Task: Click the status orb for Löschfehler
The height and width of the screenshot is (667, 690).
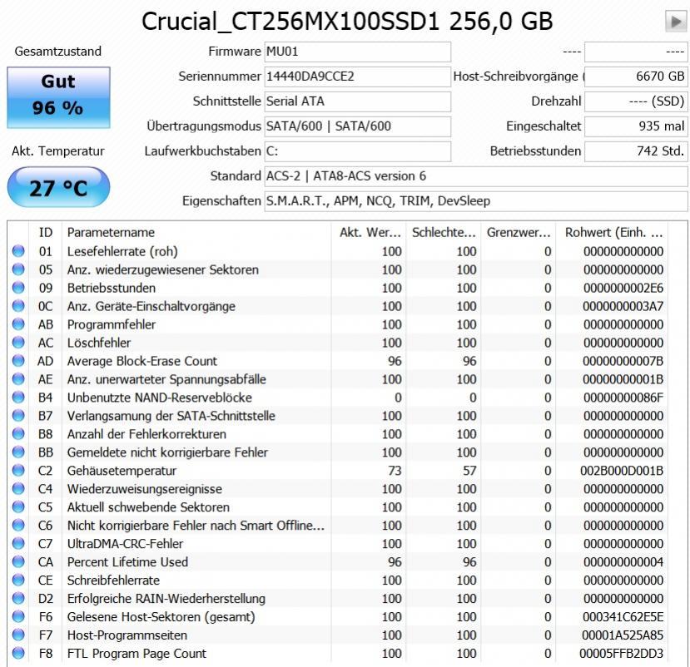Action: [x=18, y=343]
